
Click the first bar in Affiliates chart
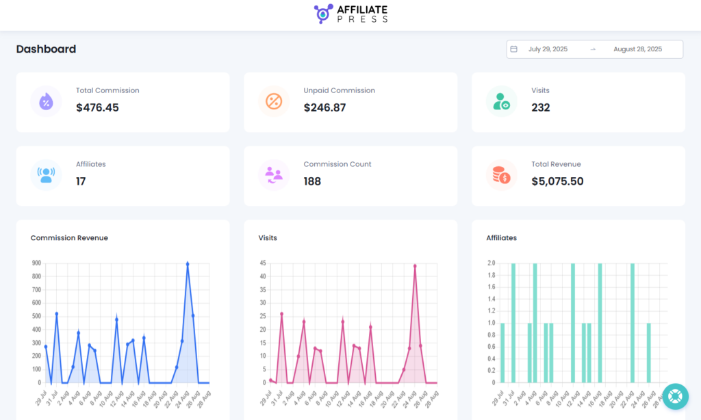point(502,352)
